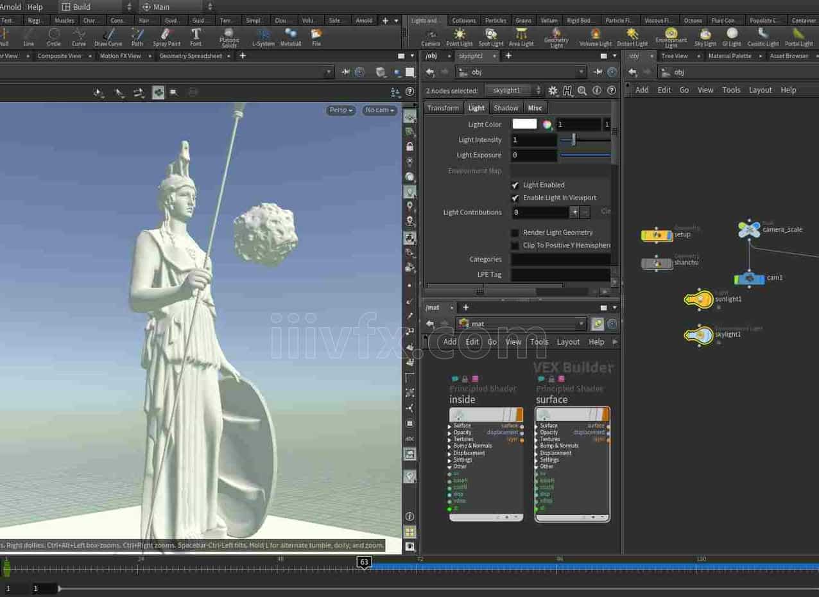Image resolution: width=819 pixels, height=597 pixels.
Task: Add a Platonic Solids object
Action: [229, 38]
